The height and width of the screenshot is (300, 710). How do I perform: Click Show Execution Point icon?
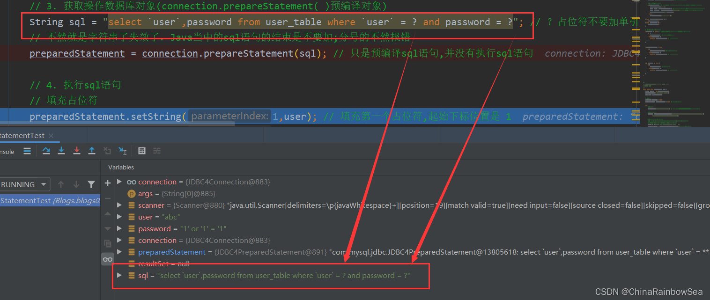pos(27,151)
